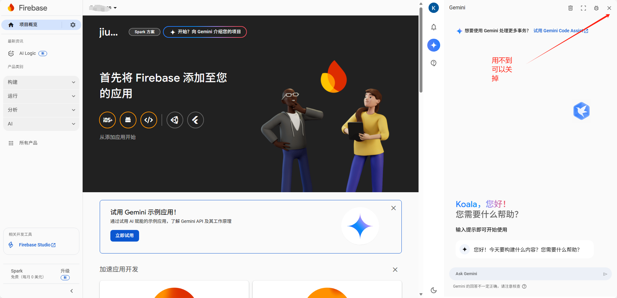Image resolution: width=617 pixels, height=298 pixels.
Task: Click the Web app code icon
Action: [149, 120]
